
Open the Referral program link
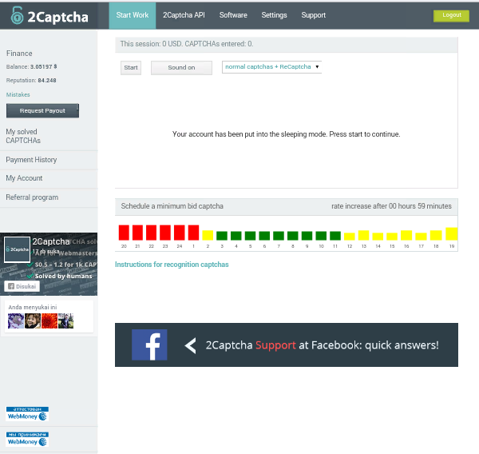32,197
